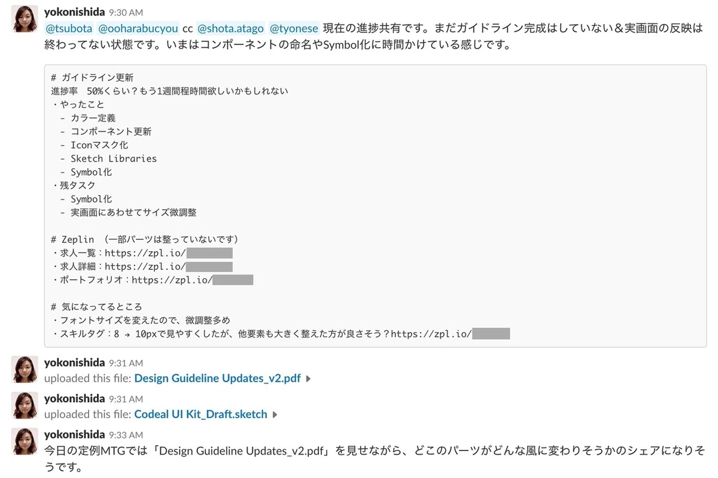
Task: Click the 9:31 AM timestamp on the sketch upload
Action: tap(126, 399)
